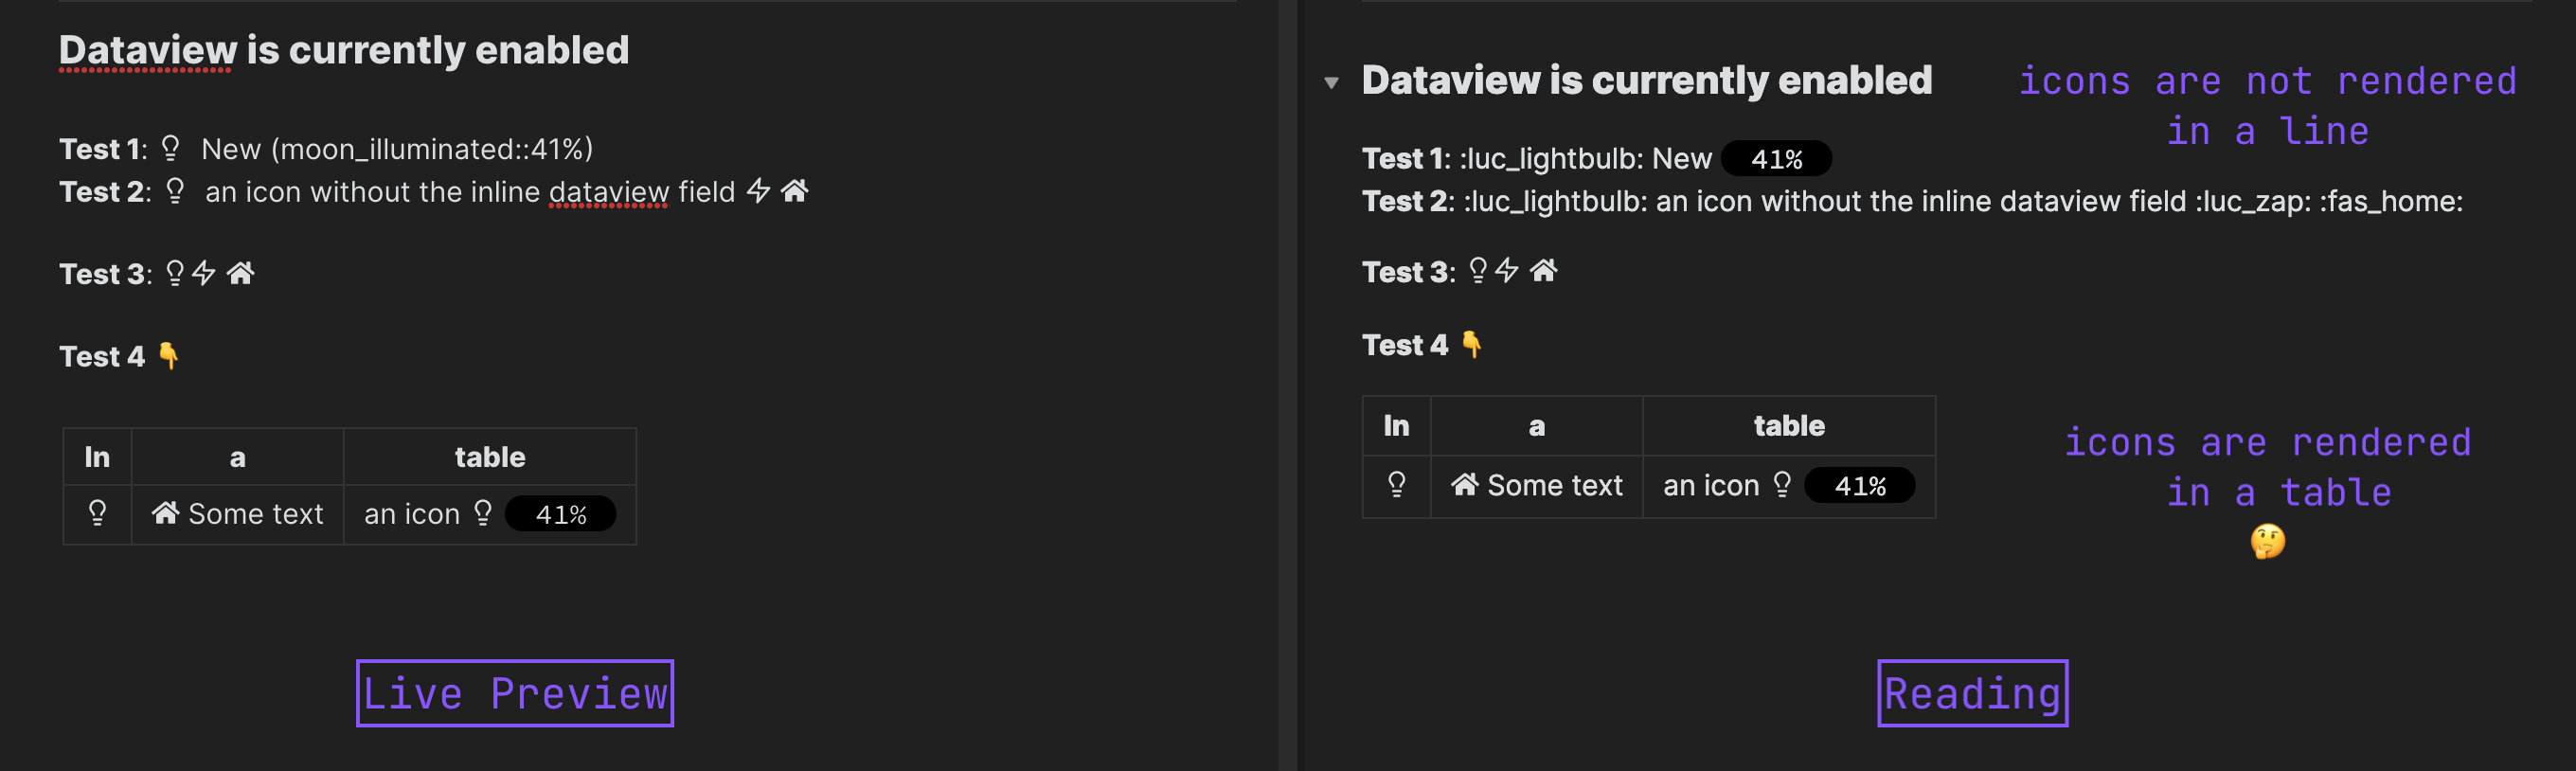Viewport: 2576px width, 771px height.
Task: Click the 41% pill next to 'New'
Action: [1778, 157]
